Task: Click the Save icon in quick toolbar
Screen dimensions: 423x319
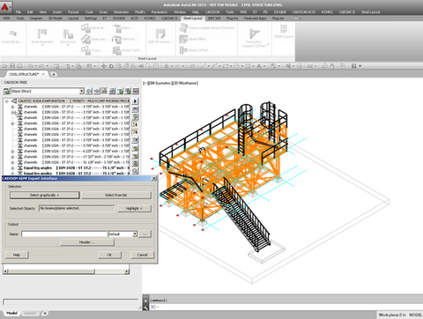Action: (x=12, y=66)
